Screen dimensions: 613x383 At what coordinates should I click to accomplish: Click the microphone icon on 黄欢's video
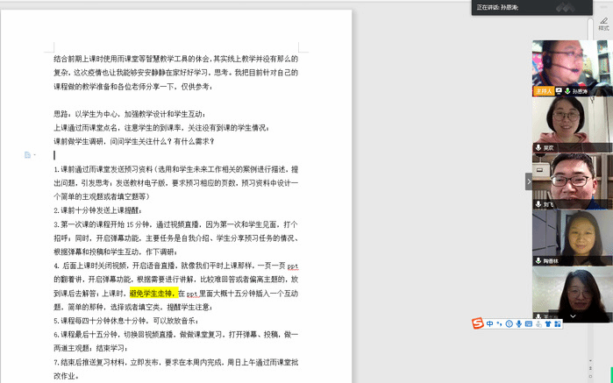[x=538, y=148]
